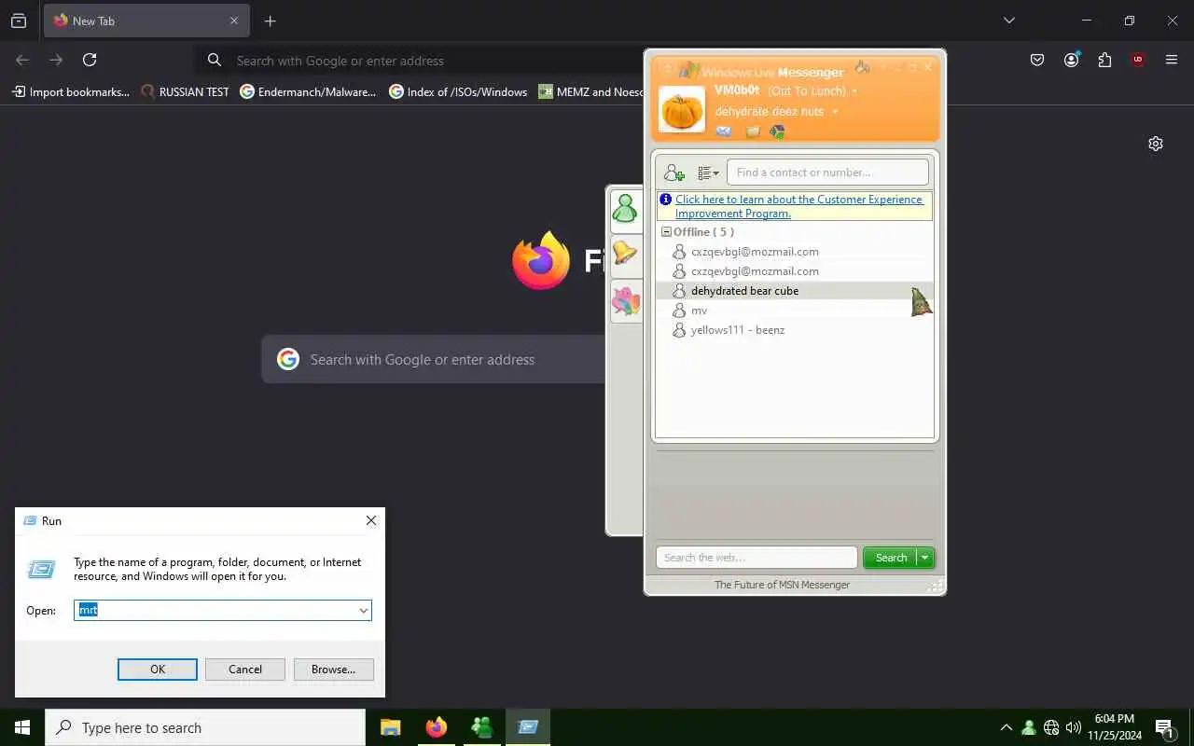Open the email inbox icon in Messenger
The width and height of the screenshot is (1194, 746).
(x=724, y=131)
